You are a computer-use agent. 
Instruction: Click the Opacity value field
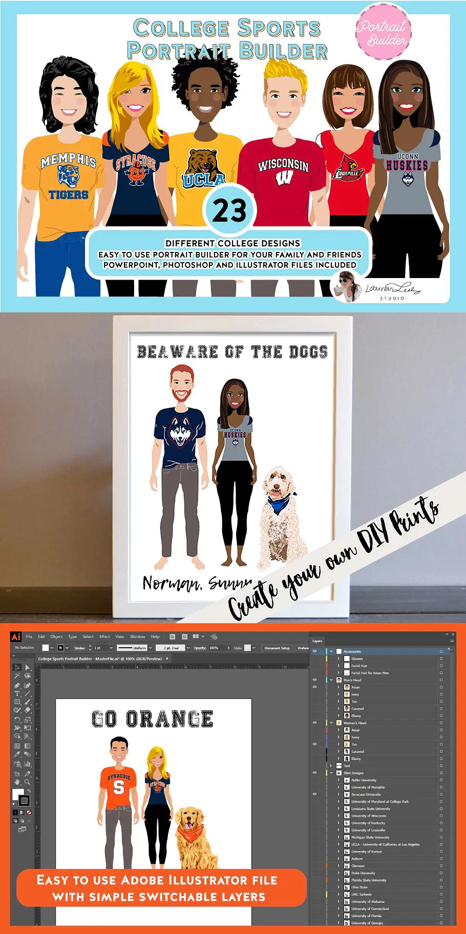click(x=217, y=648)
